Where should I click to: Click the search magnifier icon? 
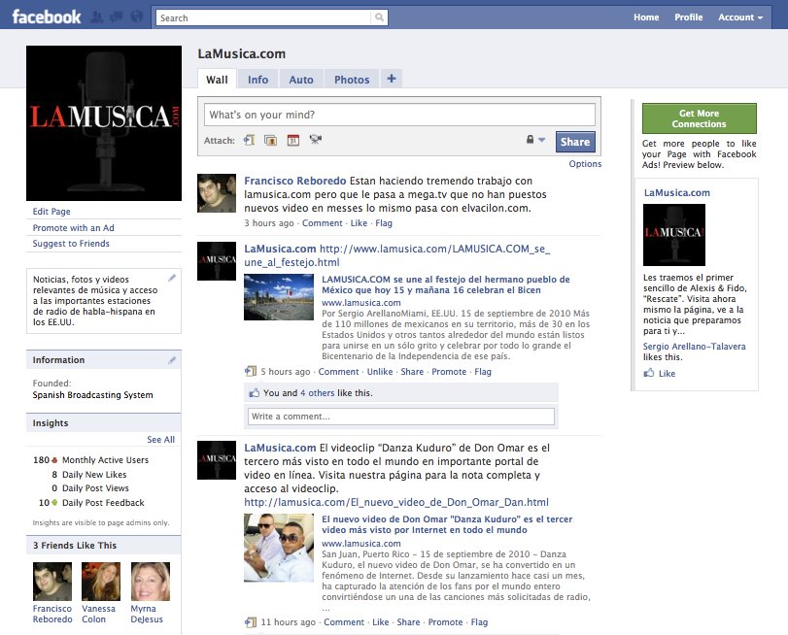tap(379, 17)
